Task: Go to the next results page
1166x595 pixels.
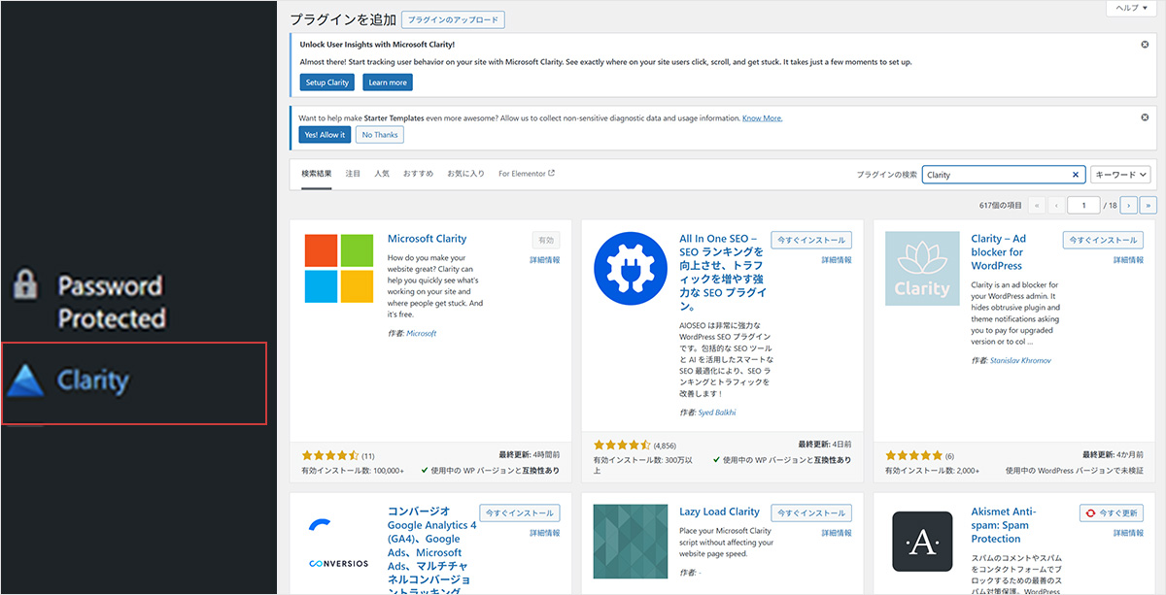Action: (x=1128, y=205)
